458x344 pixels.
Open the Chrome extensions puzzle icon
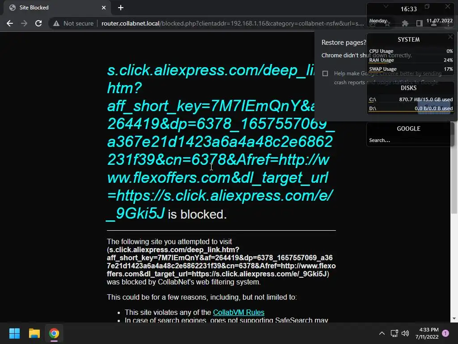405,23
